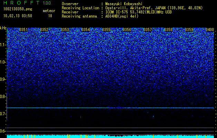Click the meteor echo blip below 0357

tap(153, 116)
